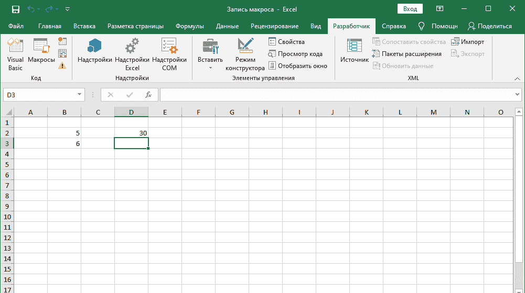Toggle Режим конструктора design mode
This screenshot has width=525, height=293.
click(x=245, y=54)
